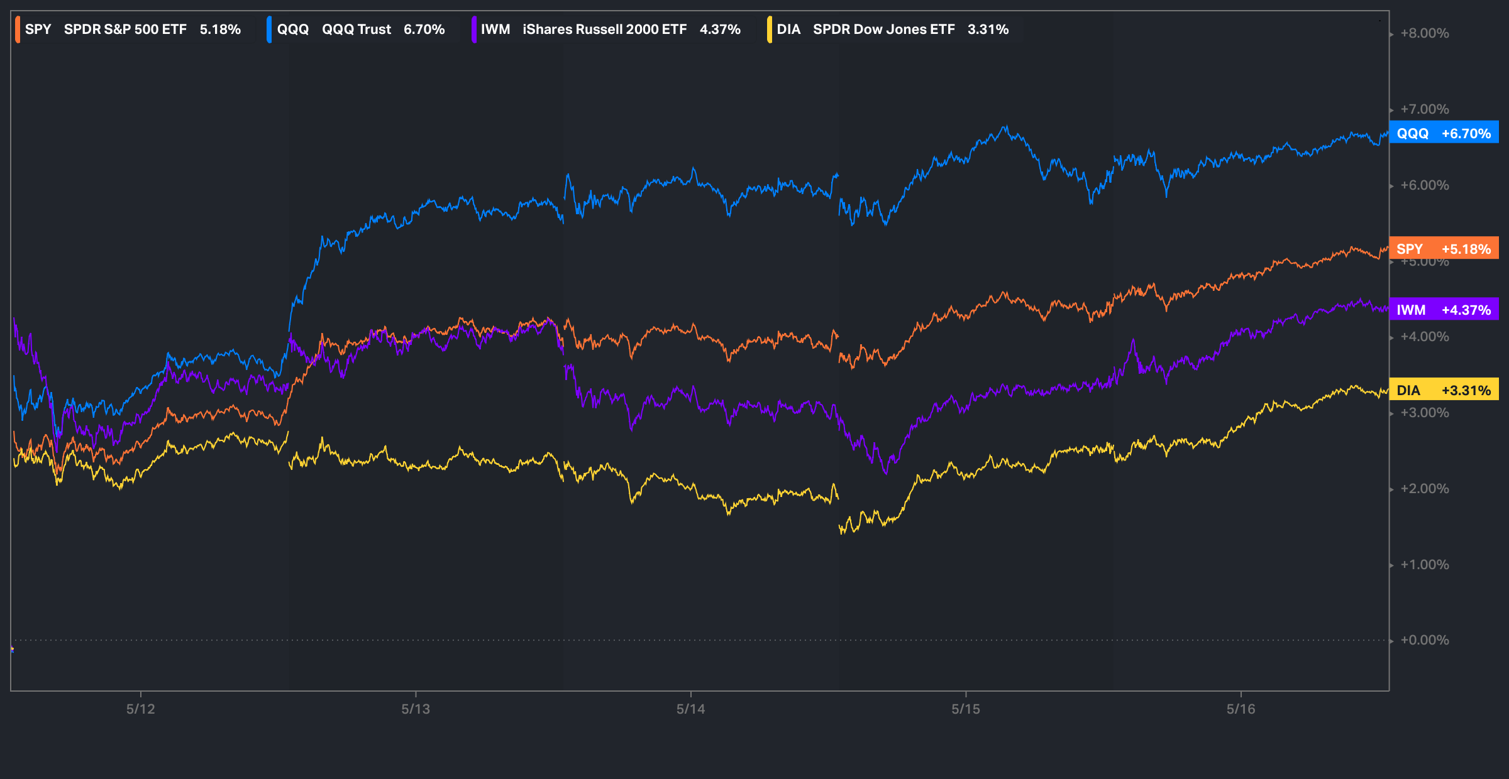Click the +8.00% label on y-axis
Image resolution: width=1509 pixels, height=779 pixels.
[1425, 33]
